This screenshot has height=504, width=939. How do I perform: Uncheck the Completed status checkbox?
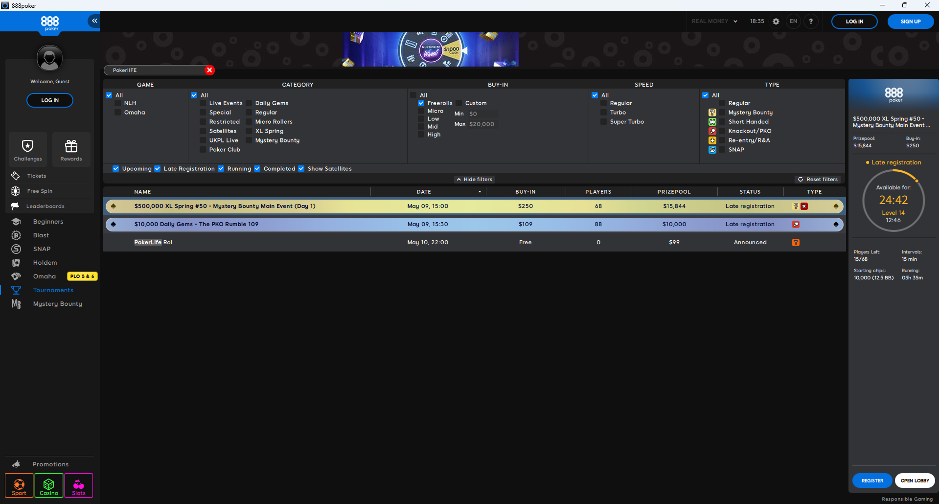[257, 169]
